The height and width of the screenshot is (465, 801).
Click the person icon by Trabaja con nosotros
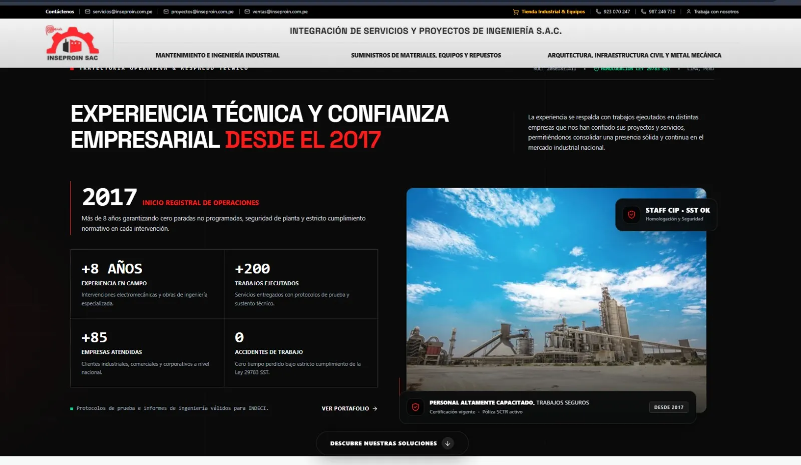(688, 12)
